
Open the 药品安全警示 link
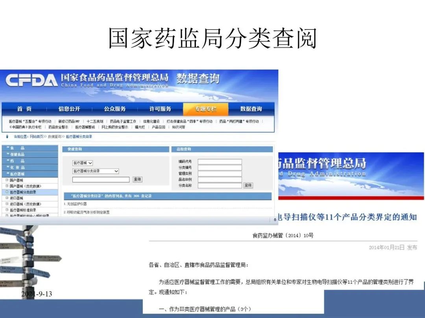(58, 127)
